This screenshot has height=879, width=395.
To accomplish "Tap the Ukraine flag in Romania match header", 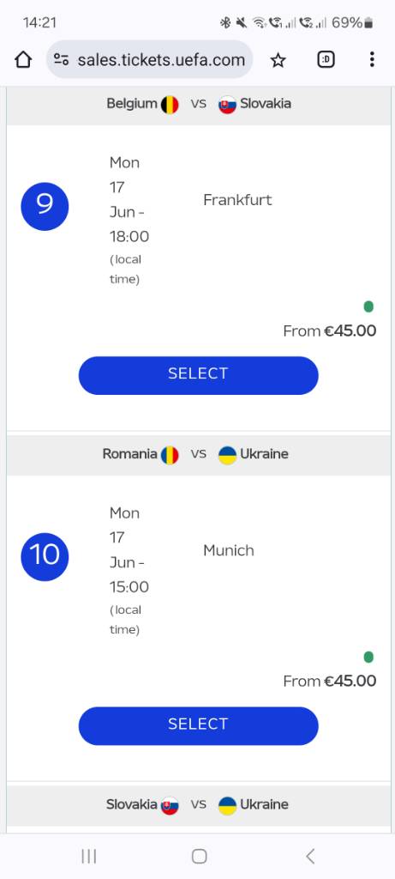I will click(x=227, y=455).
